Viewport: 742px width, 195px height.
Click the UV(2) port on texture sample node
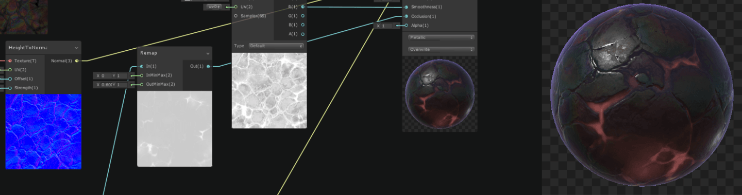click(236, 7)
